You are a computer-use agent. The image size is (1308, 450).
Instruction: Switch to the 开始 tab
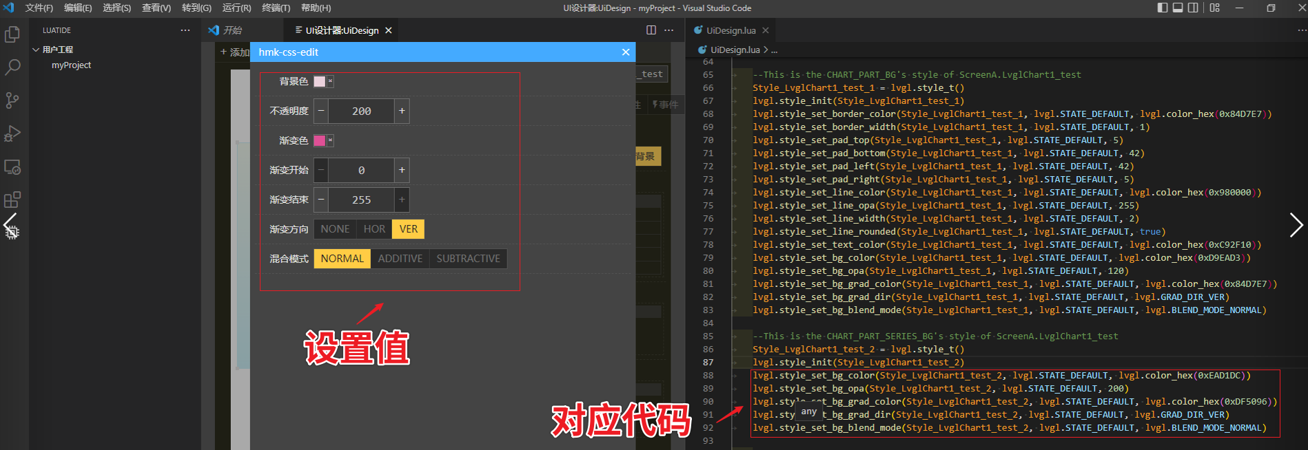click(232, 30)
